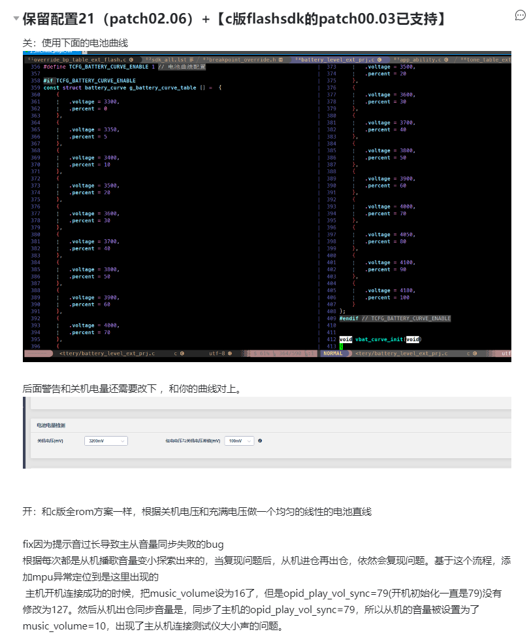Click the #define TCFG_BATTERY_CURVE_ENABLE line

124,67
